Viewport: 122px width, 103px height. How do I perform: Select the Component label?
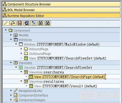point(22,31)
